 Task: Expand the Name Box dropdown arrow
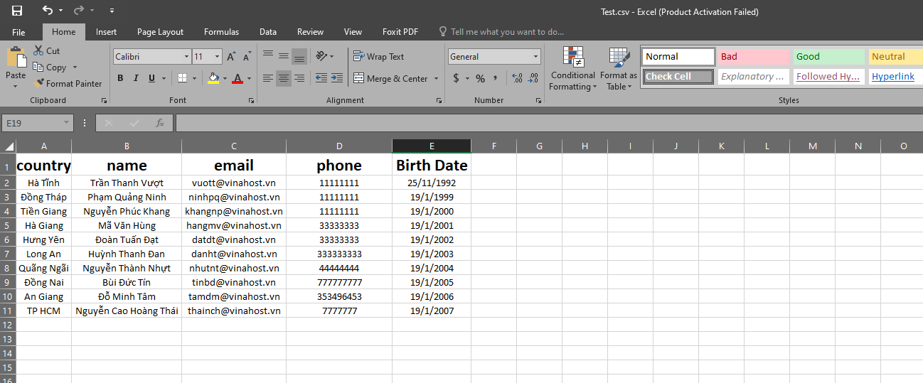coord(67,123)
